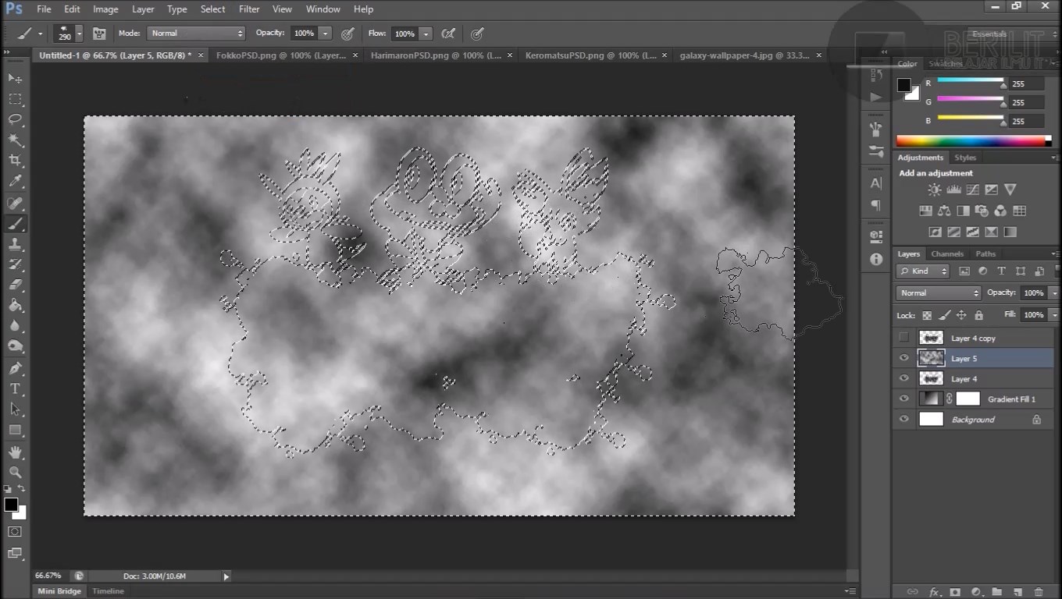1062x599 pixels.
Task: Select the Crop tool
Action: (x=15, y=161)
